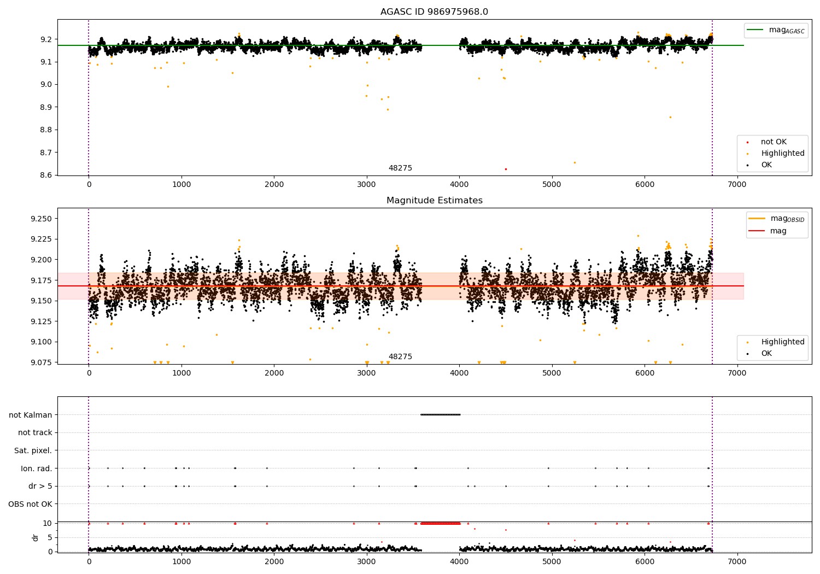Click the '5000' x-tick label under the middle plot

(552, 373)
